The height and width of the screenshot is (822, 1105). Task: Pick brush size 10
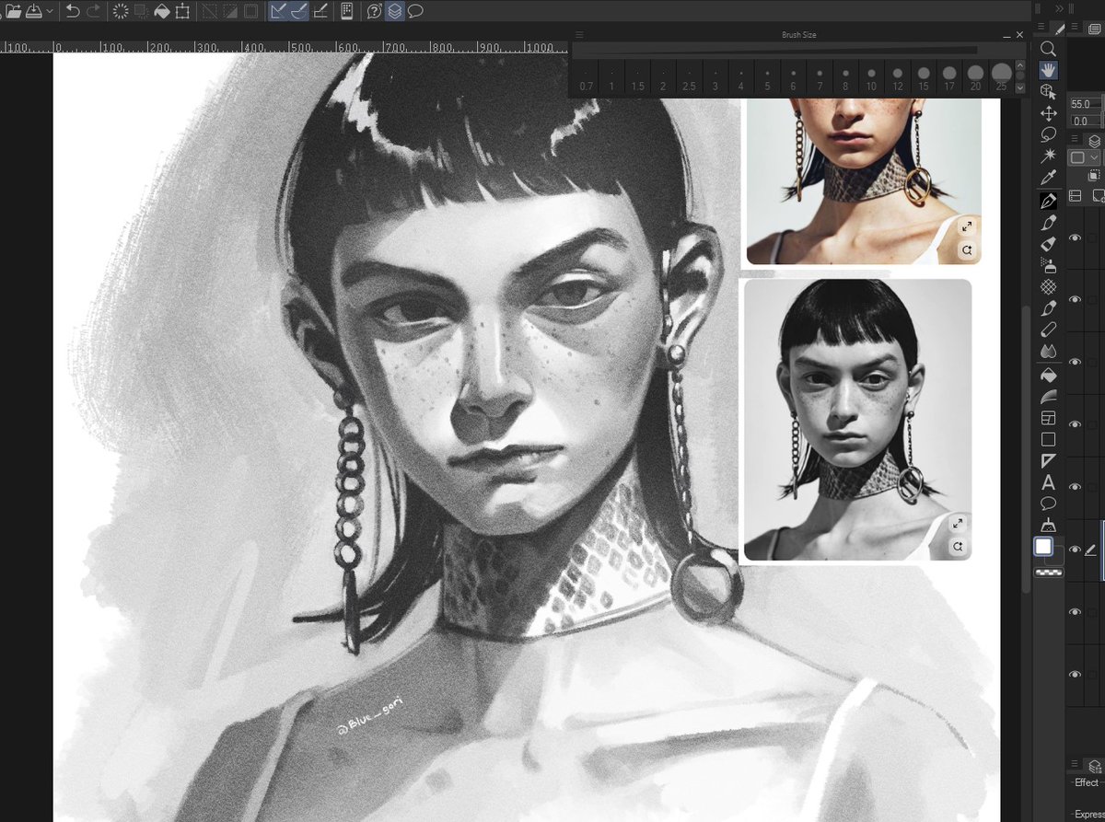[871, 78]
